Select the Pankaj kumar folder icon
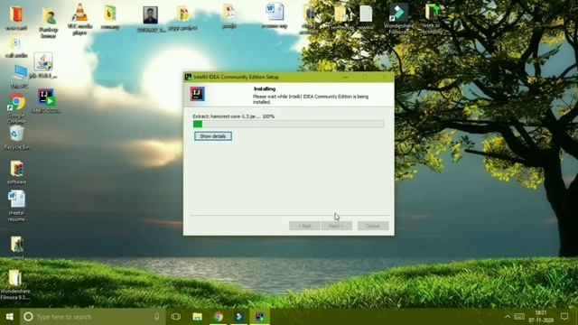Image resolution: width=578 pixels, height=325 pixels. click(x=49, y=23)
